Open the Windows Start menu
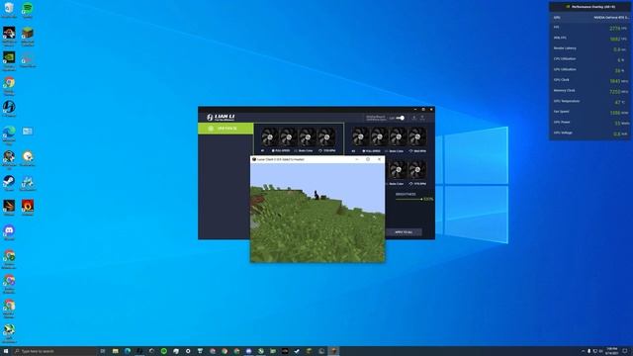This screenshot has height=356, width=633. click(x=6, y=351)
